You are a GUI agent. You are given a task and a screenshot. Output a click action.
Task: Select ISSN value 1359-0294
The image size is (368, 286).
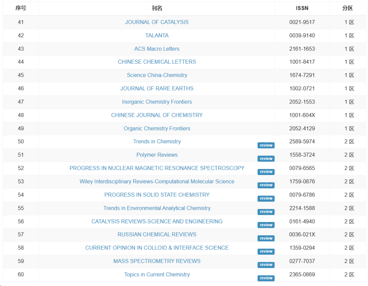pyautogui.click(x=302, y=248)
